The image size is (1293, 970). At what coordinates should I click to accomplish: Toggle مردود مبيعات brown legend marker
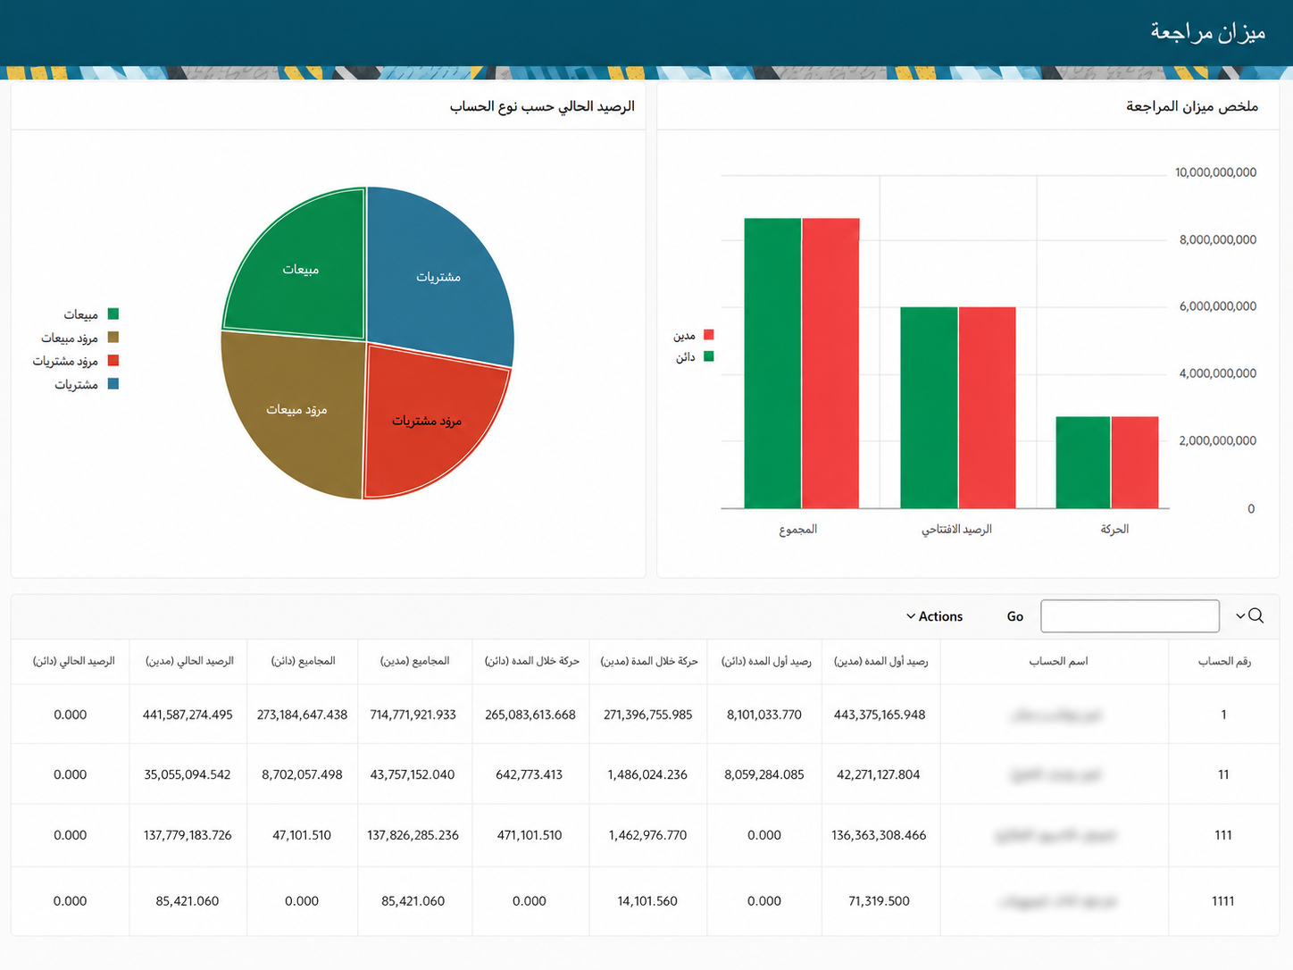click(113, 337)
